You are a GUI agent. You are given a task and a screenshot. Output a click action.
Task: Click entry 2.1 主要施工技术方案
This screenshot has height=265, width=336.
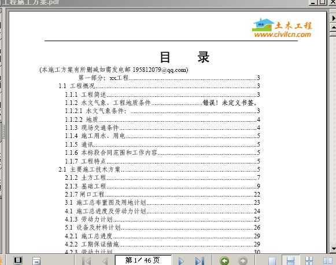coord(159,169)
